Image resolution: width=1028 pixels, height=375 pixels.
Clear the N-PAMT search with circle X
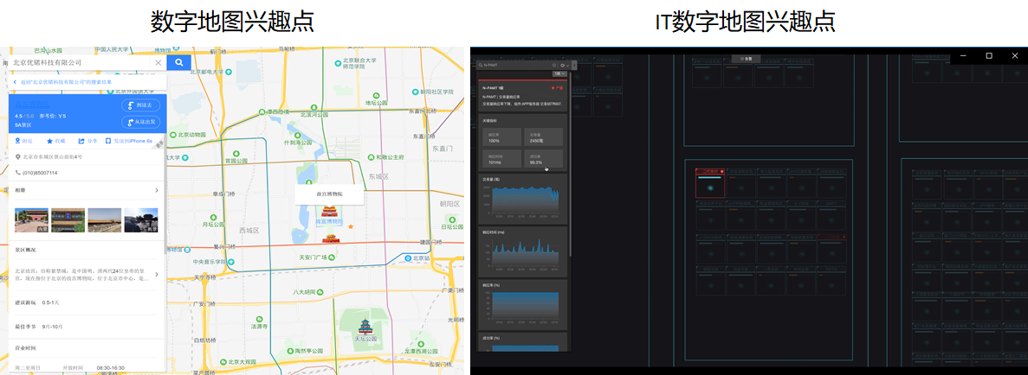pos(554,66)
